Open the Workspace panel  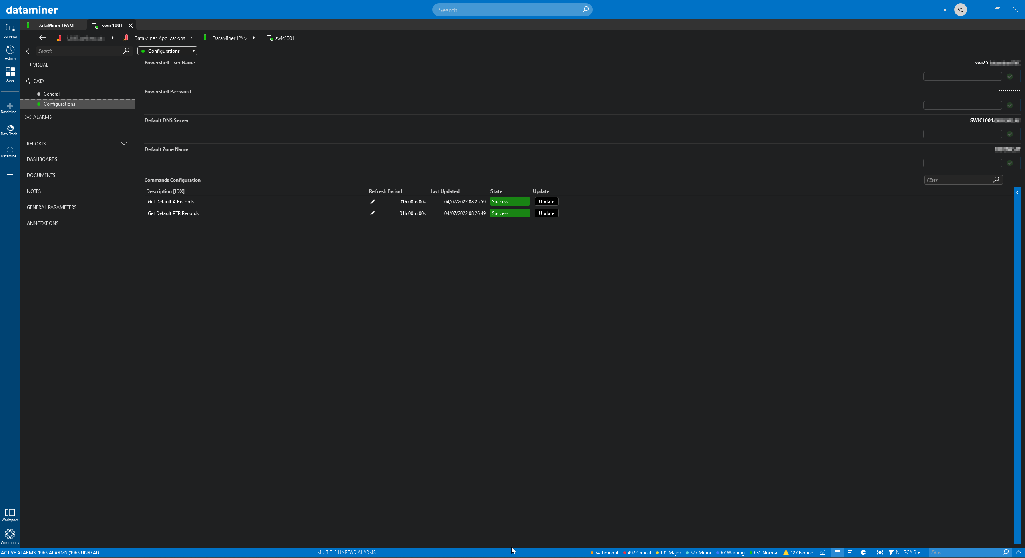[x=10, y=515]
